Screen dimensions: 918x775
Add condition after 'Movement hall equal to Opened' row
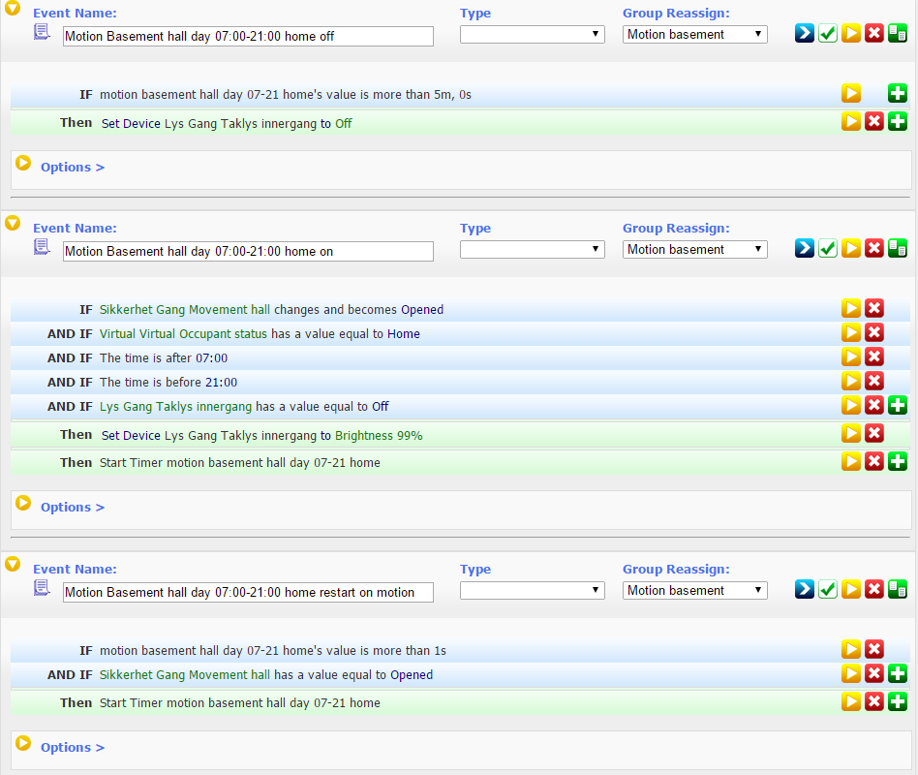898,673
